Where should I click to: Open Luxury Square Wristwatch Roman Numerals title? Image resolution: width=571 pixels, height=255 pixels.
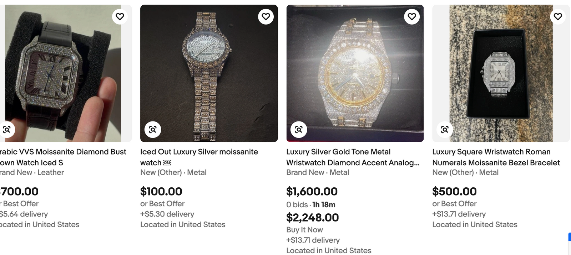pos(496,157)
